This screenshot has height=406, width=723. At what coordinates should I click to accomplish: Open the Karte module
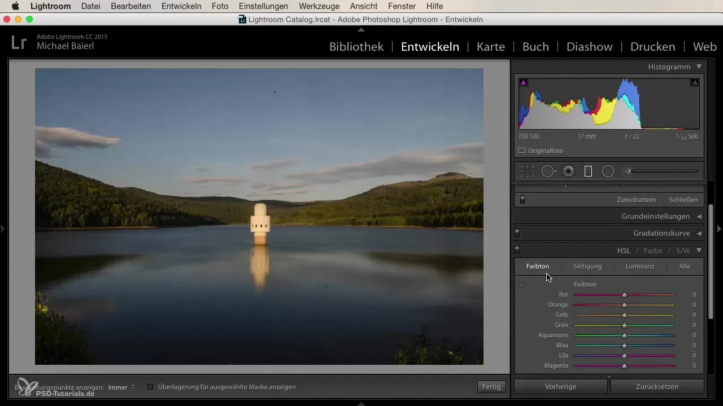[491, 47]
